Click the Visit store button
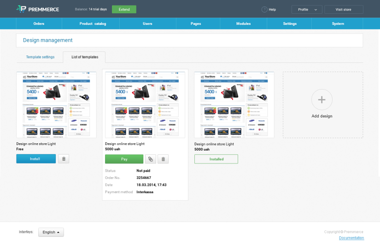 (x=344, y=10)
